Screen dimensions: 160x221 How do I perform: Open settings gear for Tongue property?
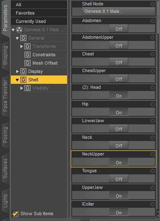click(x=152, y=171)
